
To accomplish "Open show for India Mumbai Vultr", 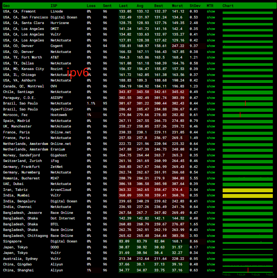I will (211, 195).
